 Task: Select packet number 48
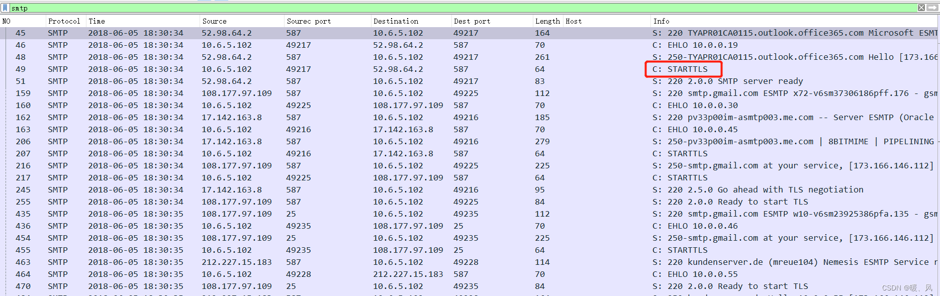[x=20, y=57]
